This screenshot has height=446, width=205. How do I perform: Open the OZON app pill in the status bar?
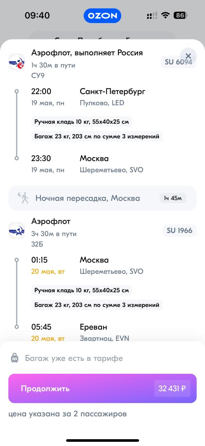(x=102, y=15)
